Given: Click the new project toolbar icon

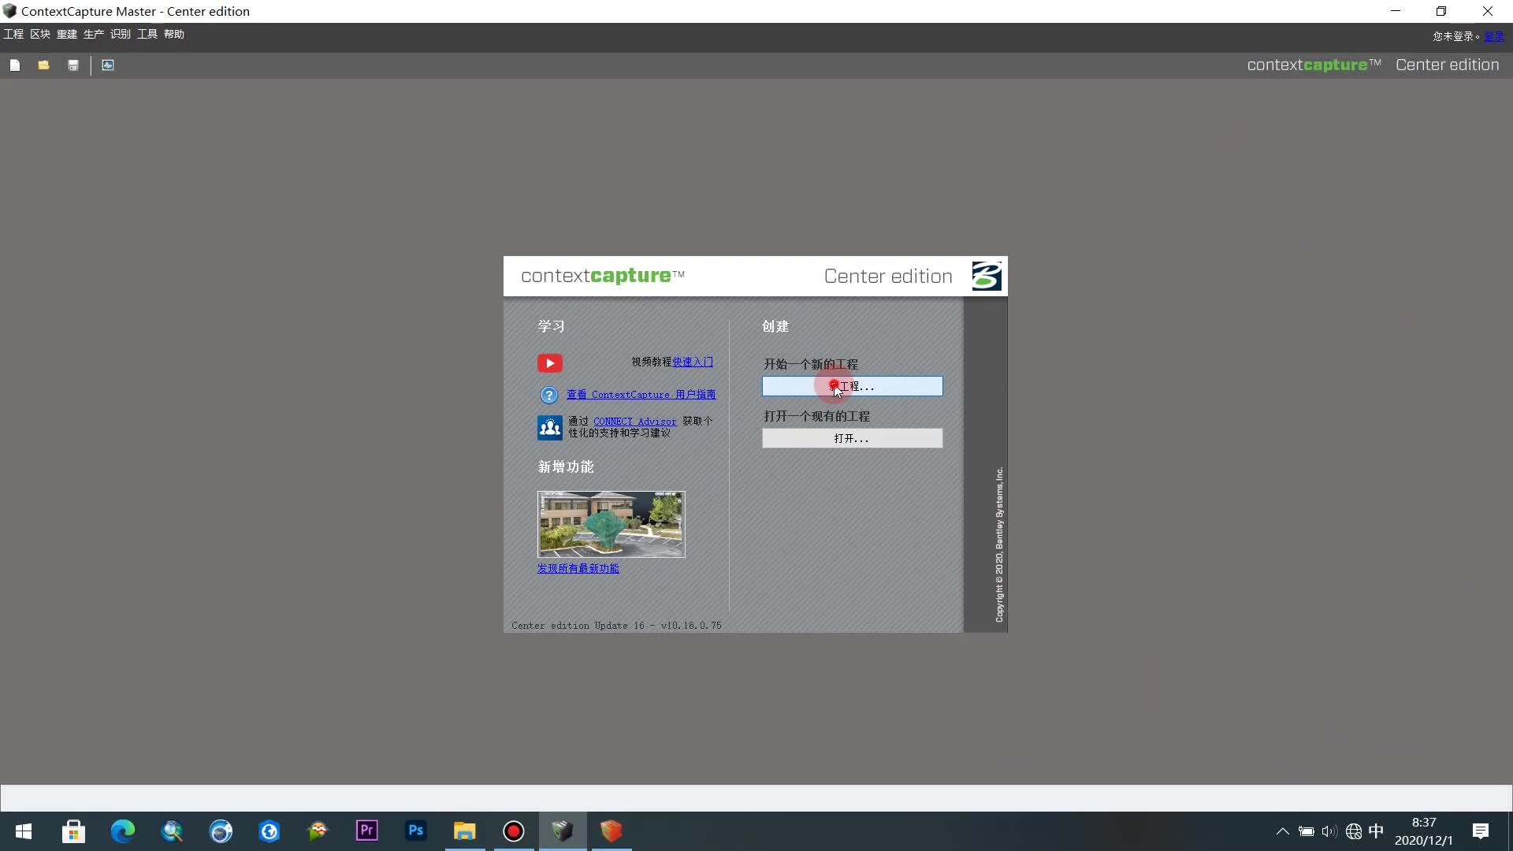Looking at the screenshot, I should tap(15, 65).
